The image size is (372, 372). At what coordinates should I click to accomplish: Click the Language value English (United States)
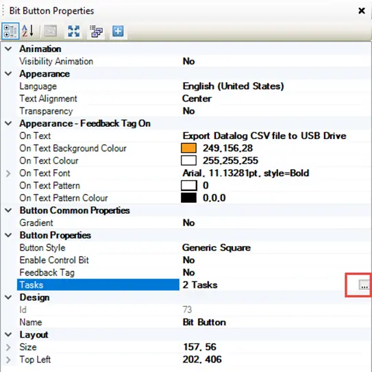[233, 86]
